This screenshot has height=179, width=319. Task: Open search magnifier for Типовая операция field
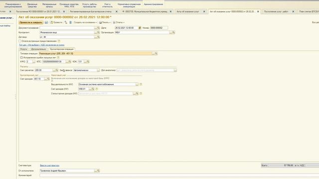click(x=156, y=54)
